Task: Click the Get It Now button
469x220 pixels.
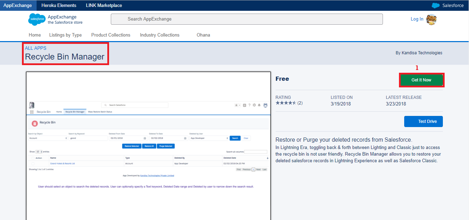Action: pyautogui.click(x=421, y=80)
